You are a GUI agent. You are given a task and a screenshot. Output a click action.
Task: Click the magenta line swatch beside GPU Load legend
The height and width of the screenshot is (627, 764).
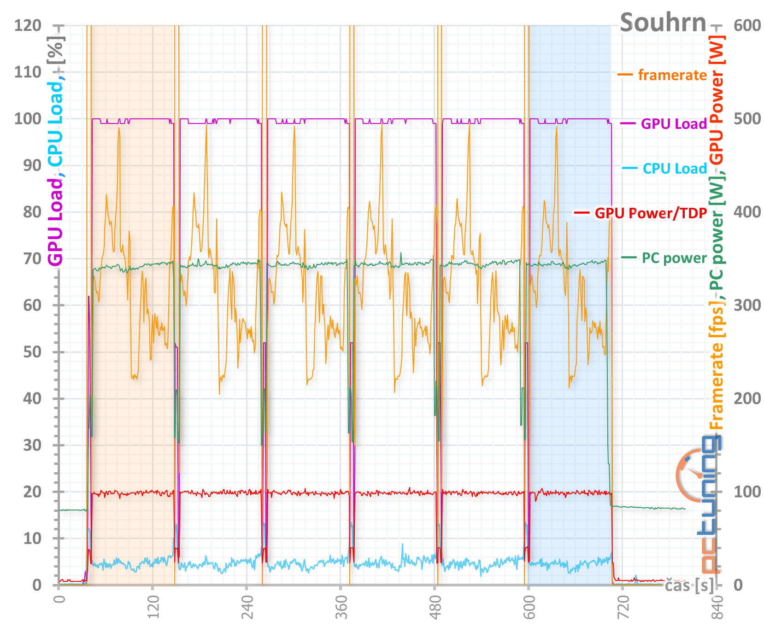628,123
